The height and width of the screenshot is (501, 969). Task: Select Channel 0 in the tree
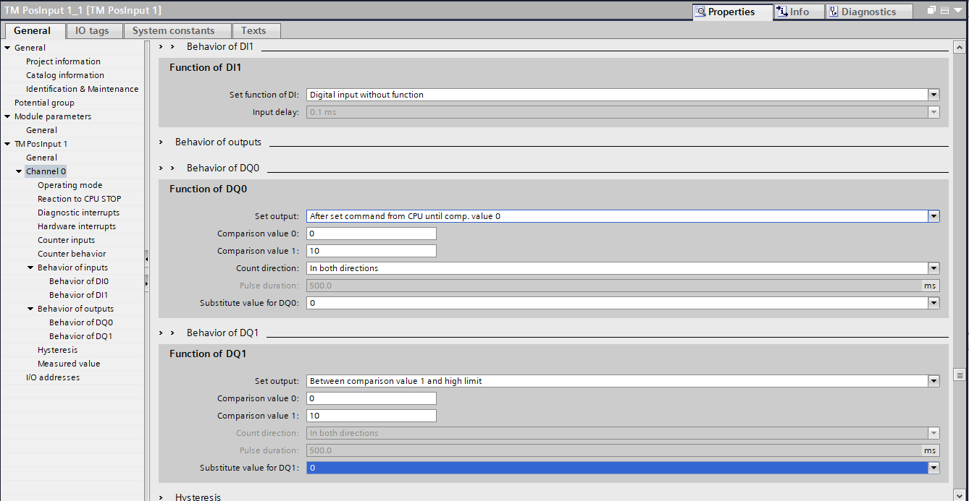(x=46, y=171)
